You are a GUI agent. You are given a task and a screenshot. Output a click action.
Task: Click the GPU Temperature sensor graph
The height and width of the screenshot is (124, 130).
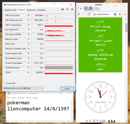click(59, 25)
